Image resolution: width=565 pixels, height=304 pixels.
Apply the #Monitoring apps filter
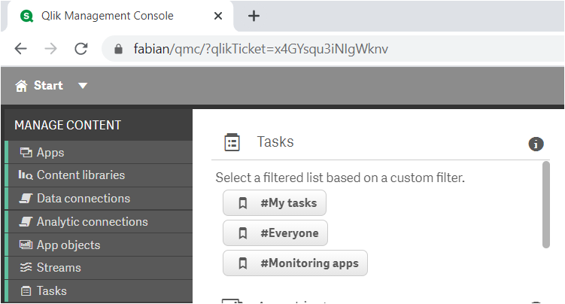[x=295, y=263]
